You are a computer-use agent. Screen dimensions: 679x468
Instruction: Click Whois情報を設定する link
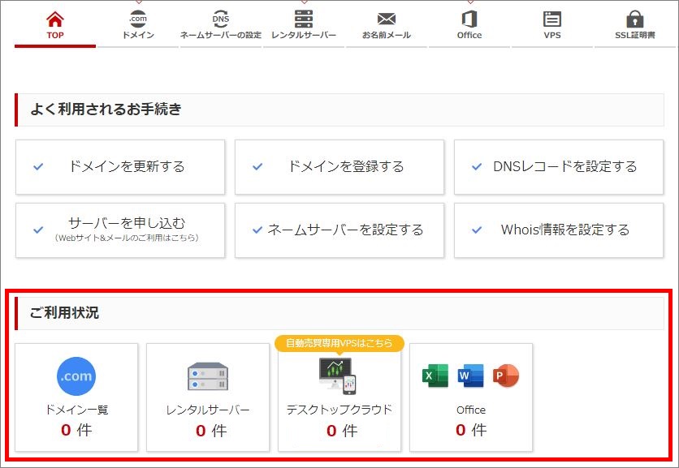[558, 230]
